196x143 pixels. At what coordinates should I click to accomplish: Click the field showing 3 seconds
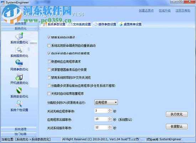pyautogui.click(x=101, y=111)
